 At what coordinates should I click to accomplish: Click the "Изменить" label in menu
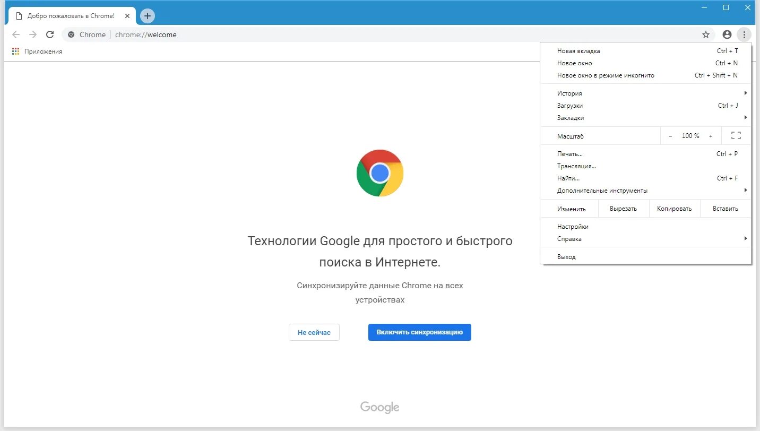click(572, 209)
